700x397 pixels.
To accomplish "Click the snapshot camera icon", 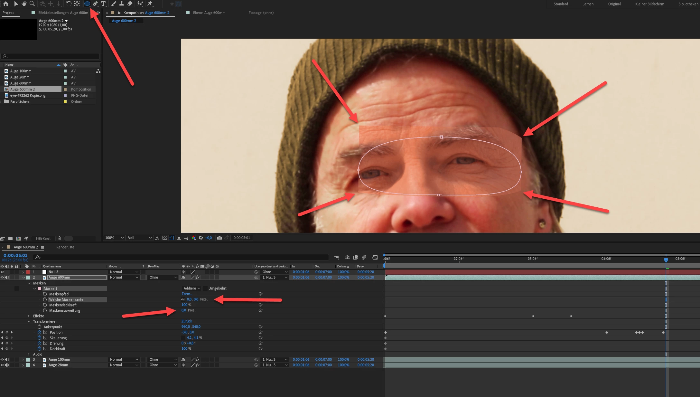I will coord(219,238).
